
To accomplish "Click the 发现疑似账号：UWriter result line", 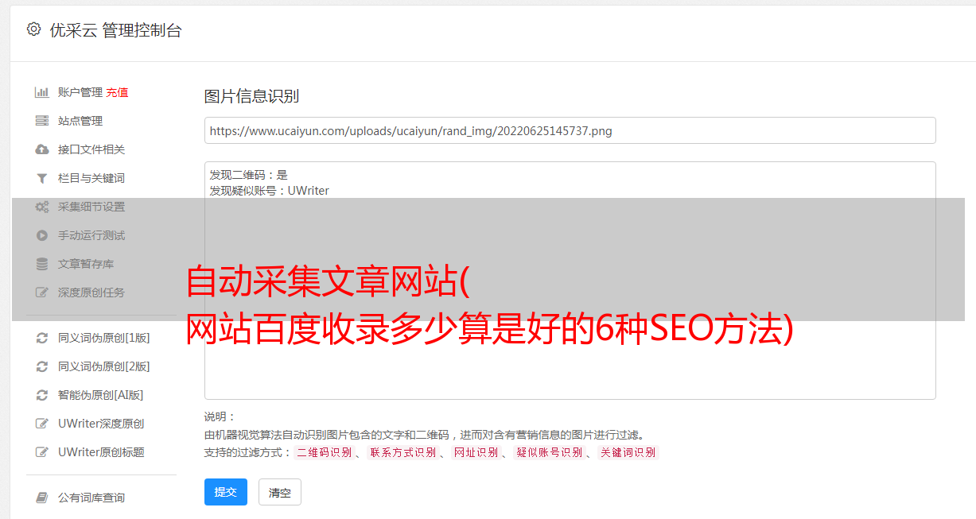I will (269, 191).
